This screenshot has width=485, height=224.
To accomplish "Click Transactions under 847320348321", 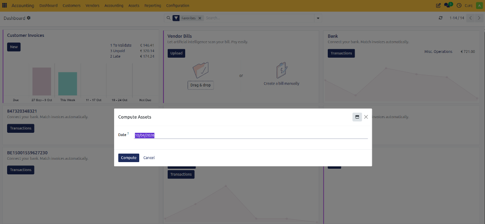I will (21, 128).
